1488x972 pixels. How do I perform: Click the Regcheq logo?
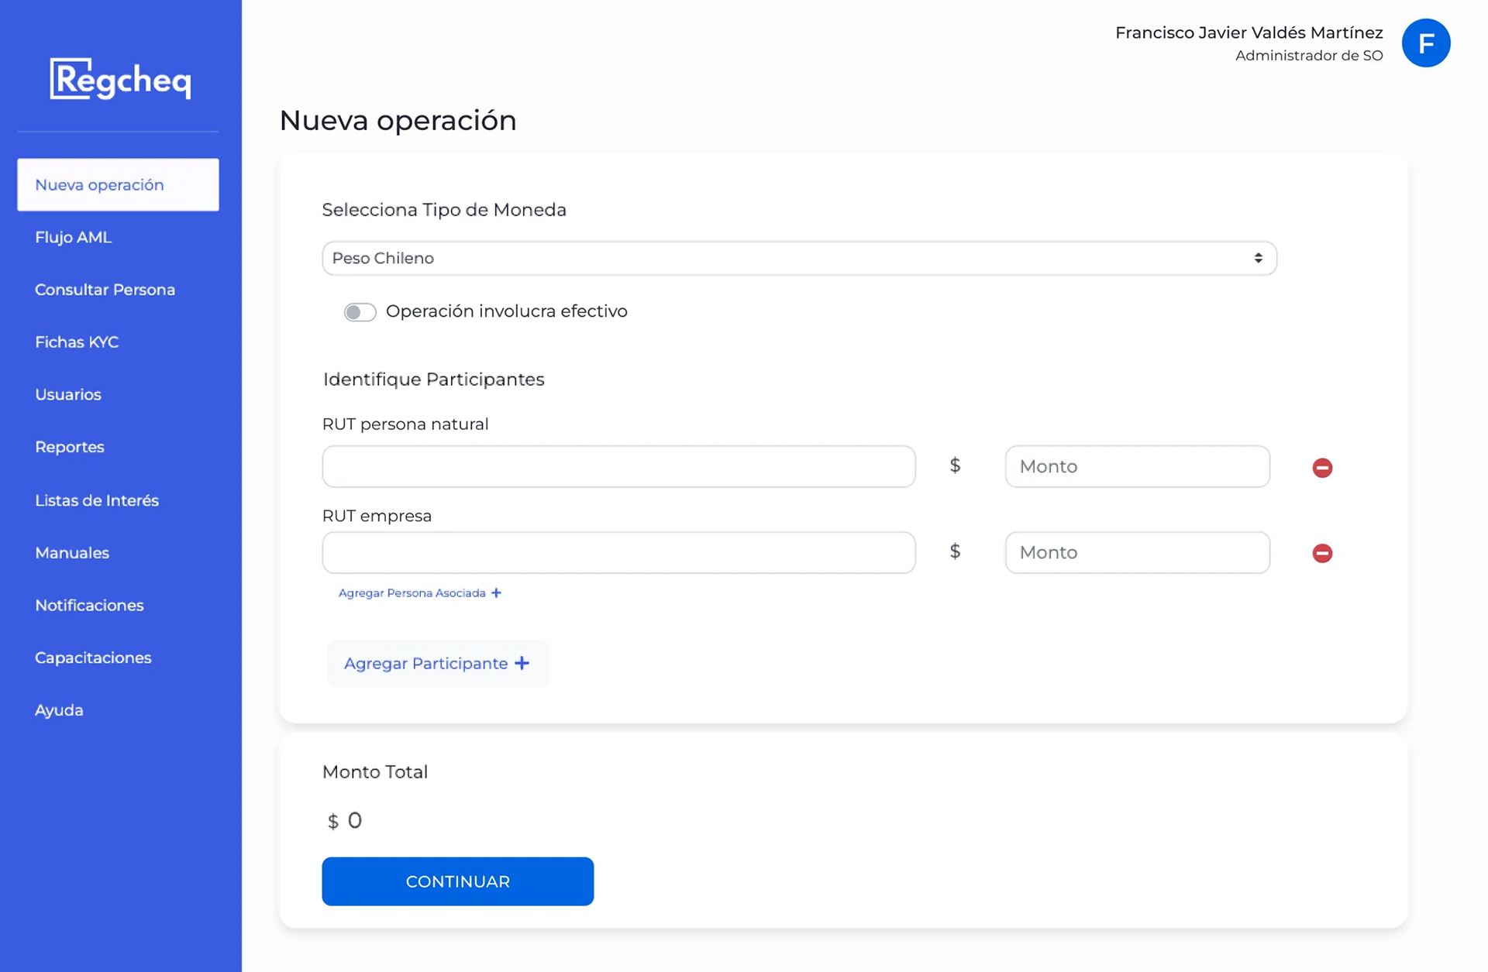point(120,79)
